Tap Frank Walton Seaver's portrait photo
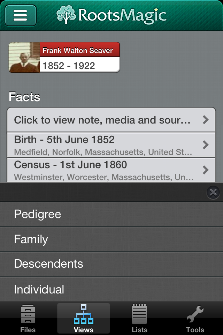The width and height of the screenshot is (223, 335). click(23, 58)
